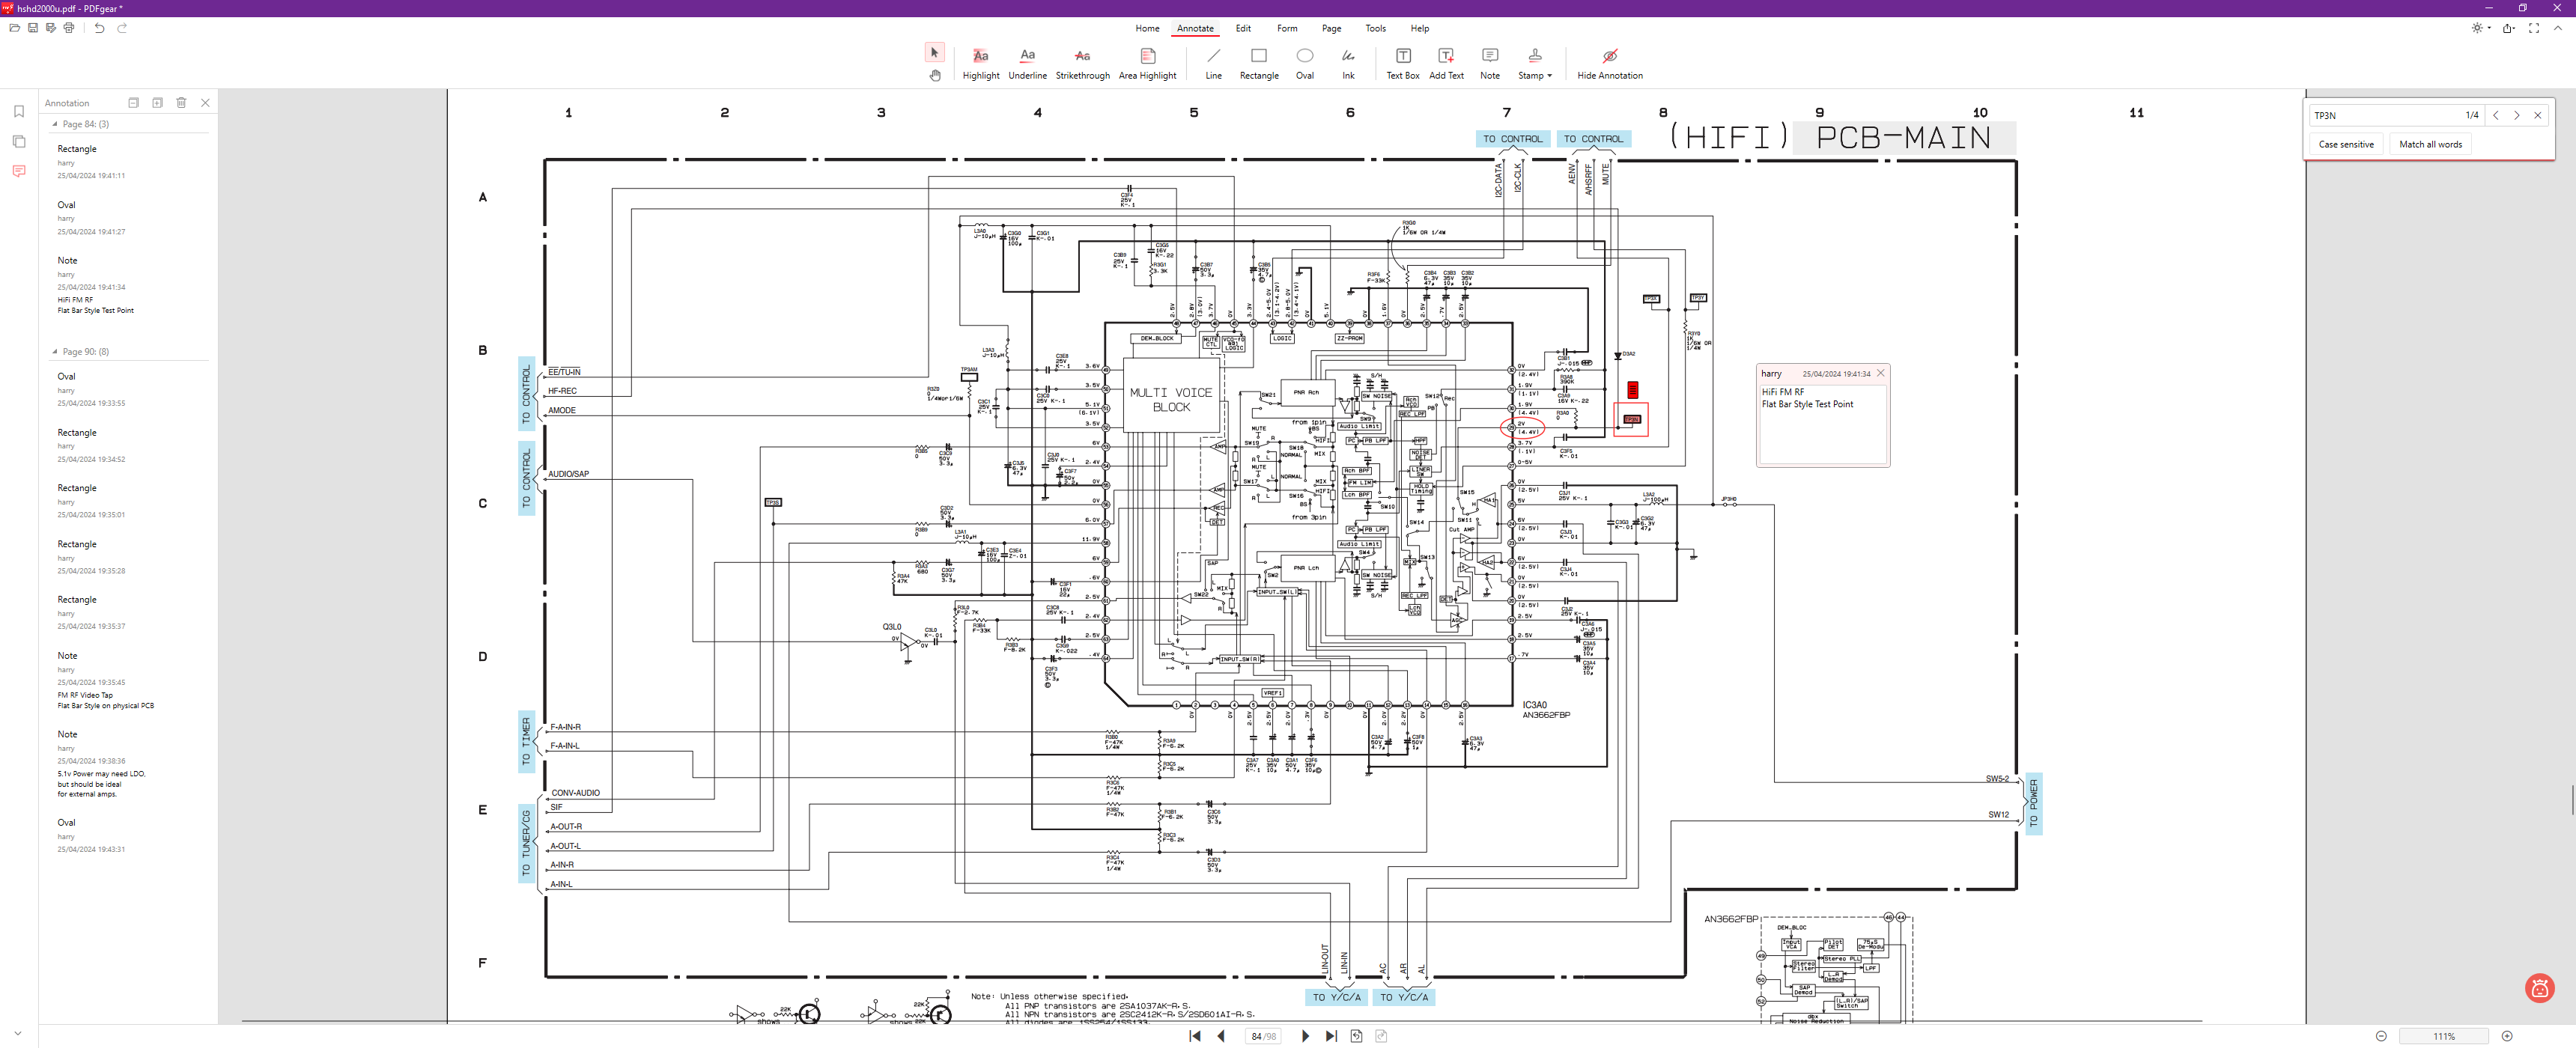Open the Tools menu tab
Image resolution: width=2576 pixels, height=1048 pixels.
[x=1375, y=28]
